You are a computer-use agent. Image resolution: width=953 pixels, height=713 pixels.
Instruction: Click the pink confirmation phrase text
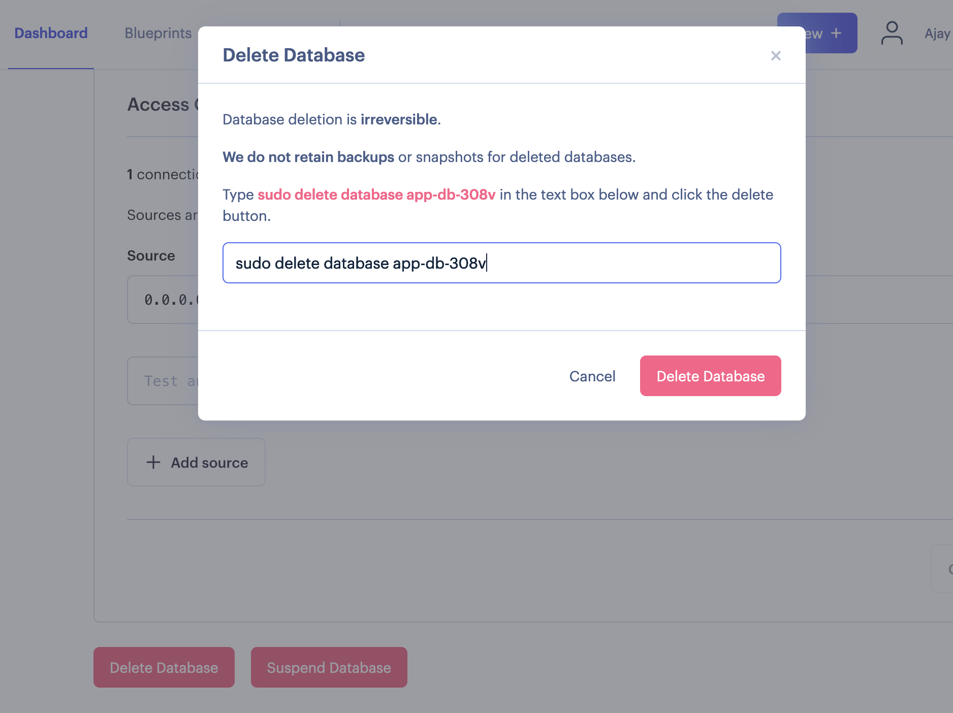pyautogui.click(x=376, y=195)
